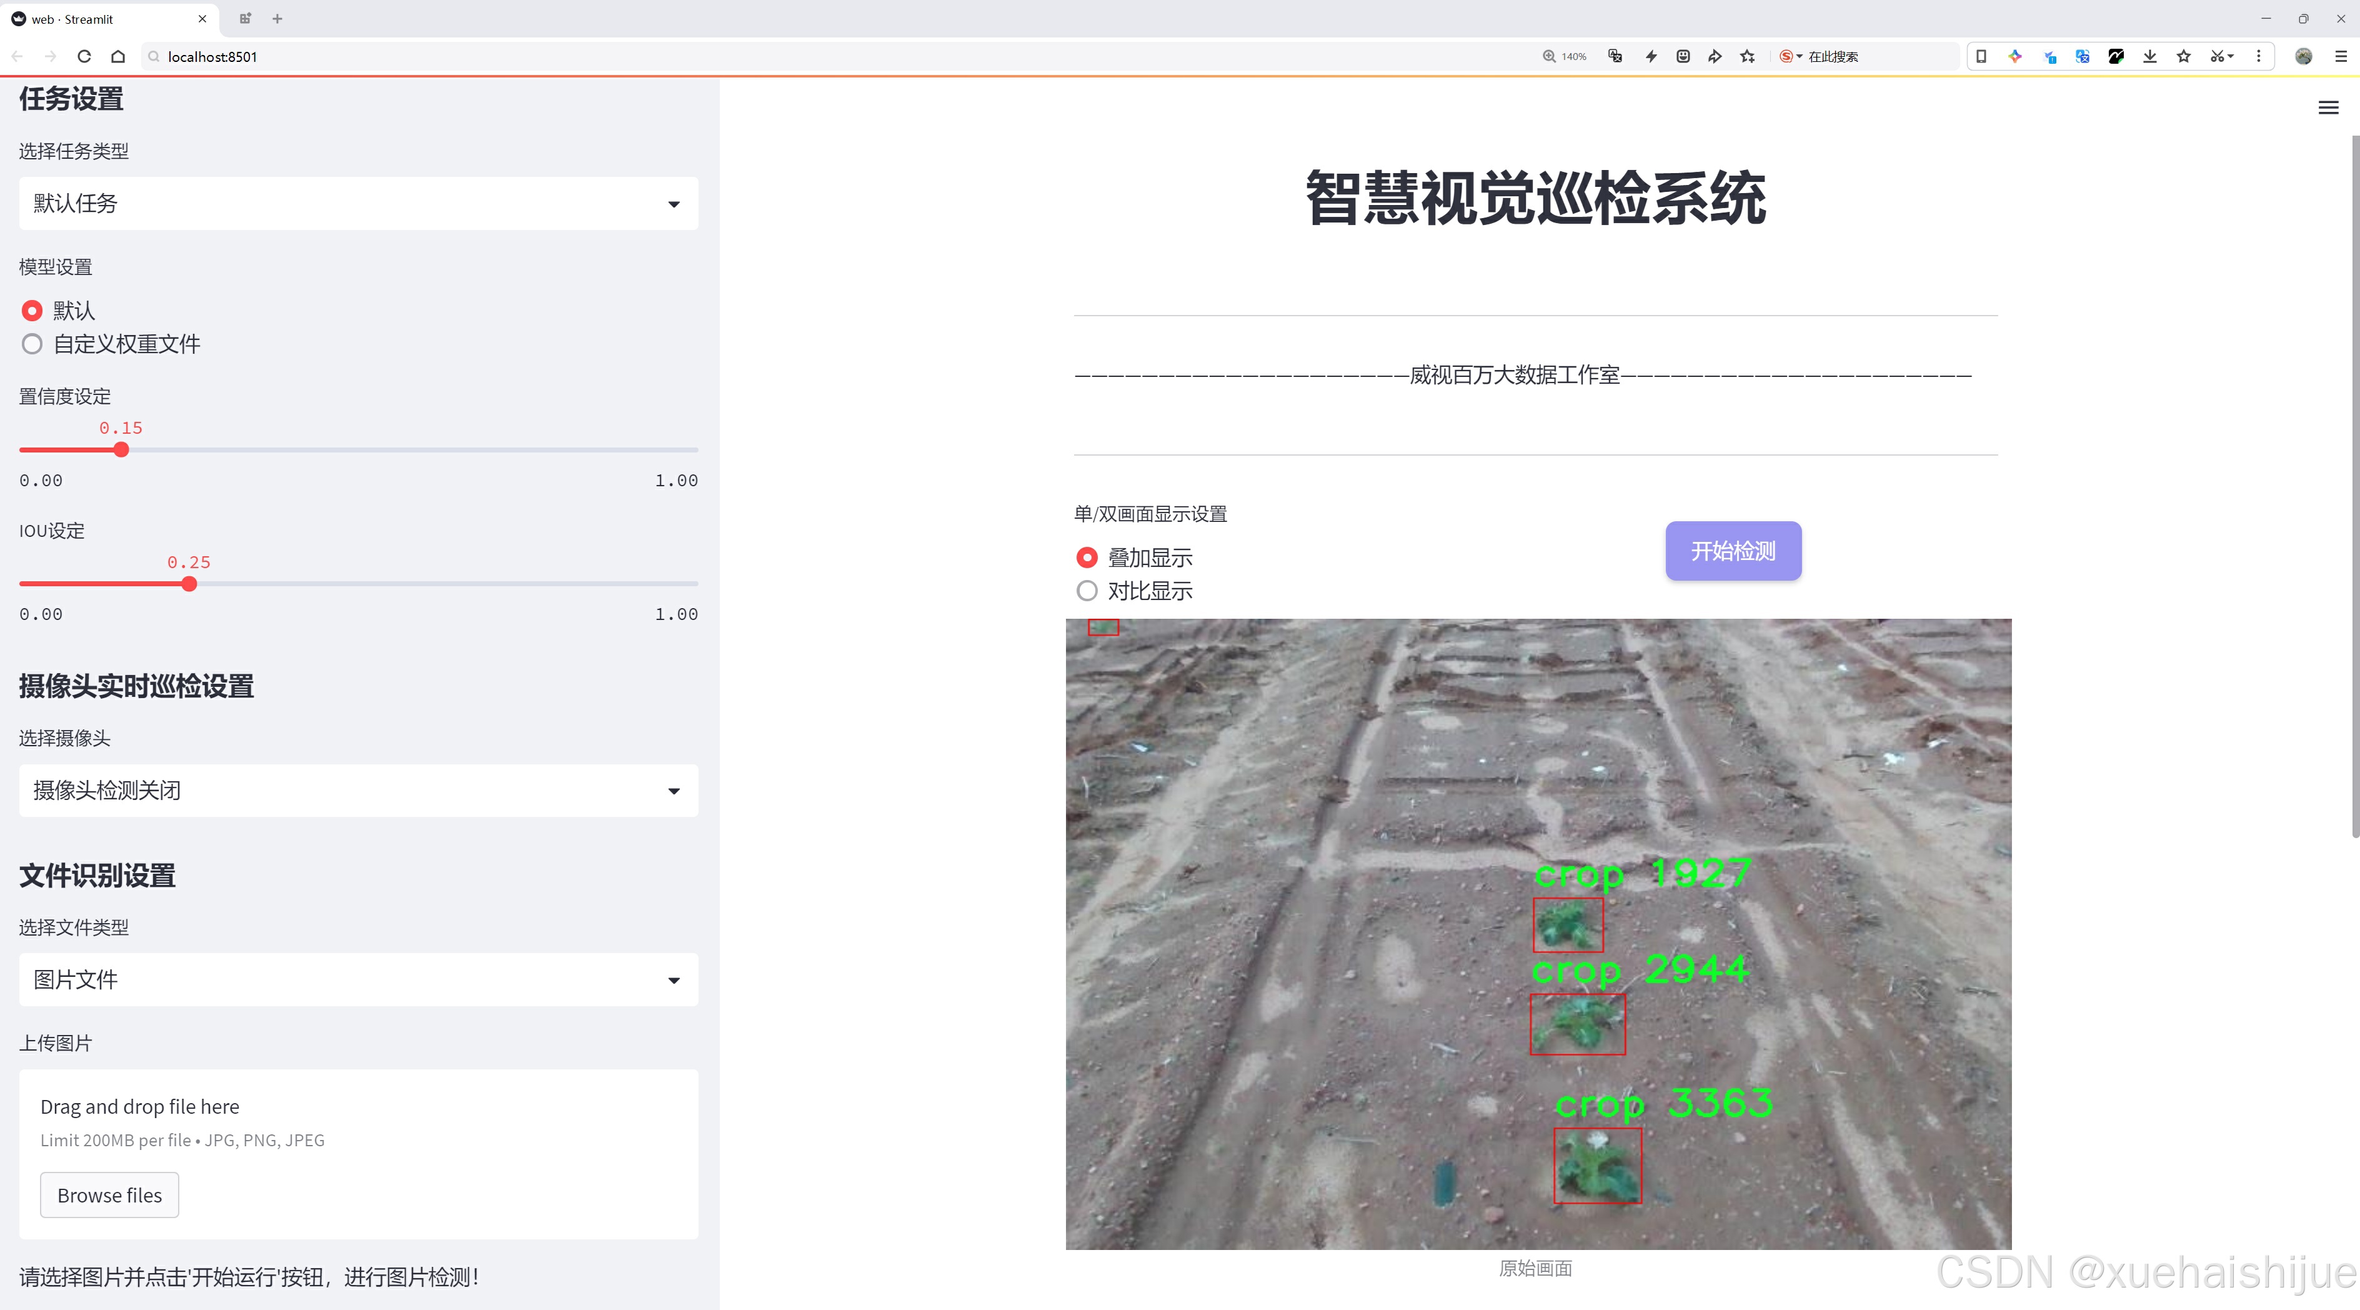Click the Browse files button
Viewport: 2360px width, 1310px height.
pos(109,1196)
